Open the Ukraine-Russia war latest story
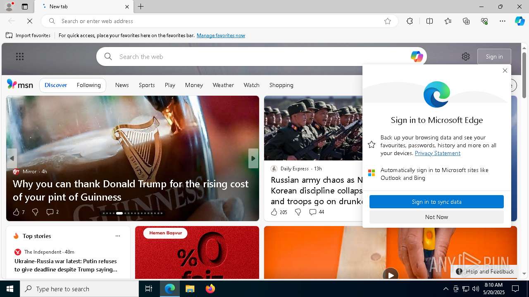 pos(66,265)
